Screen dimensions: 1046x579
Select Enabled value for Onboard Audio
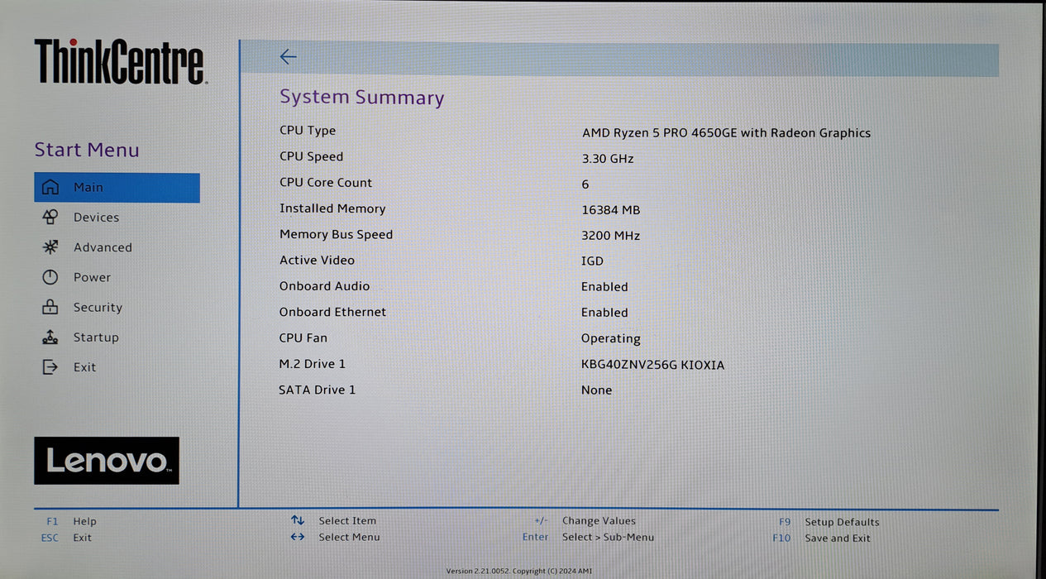604,287
